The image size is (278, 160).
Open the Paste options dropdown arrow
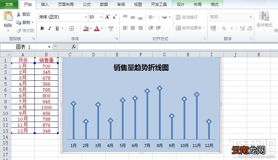click(8, 31)
